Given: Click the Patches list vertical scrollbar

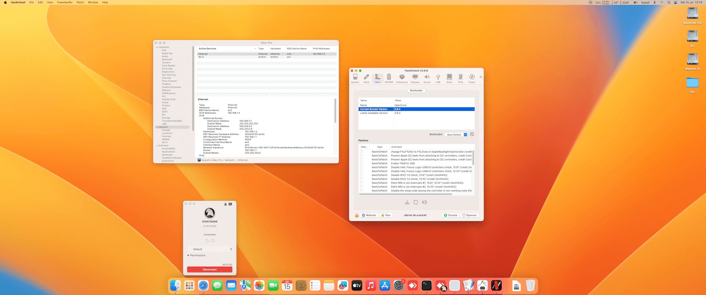Looking at the screenshot, I should 473,158.
